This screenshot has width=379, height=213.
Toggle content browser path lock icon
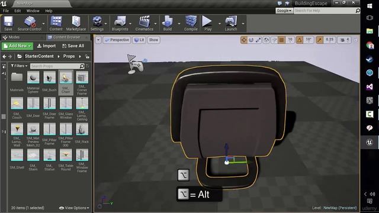pos(87,57)
